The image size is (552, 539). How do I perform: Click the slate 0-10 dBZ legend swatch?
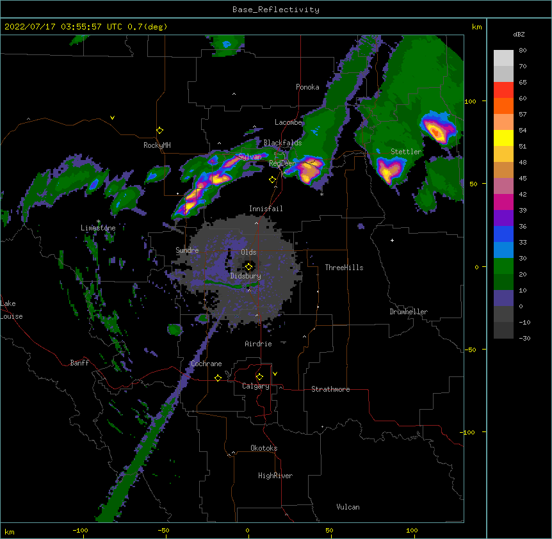(503, 298)
